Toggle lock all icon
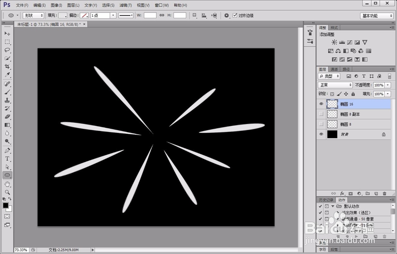This screenshot has width=397, height=254. coord(353,94)
